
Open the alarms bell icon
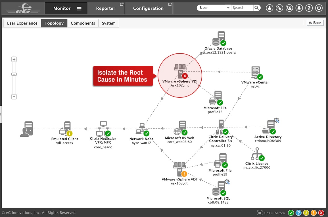[299, 8]
